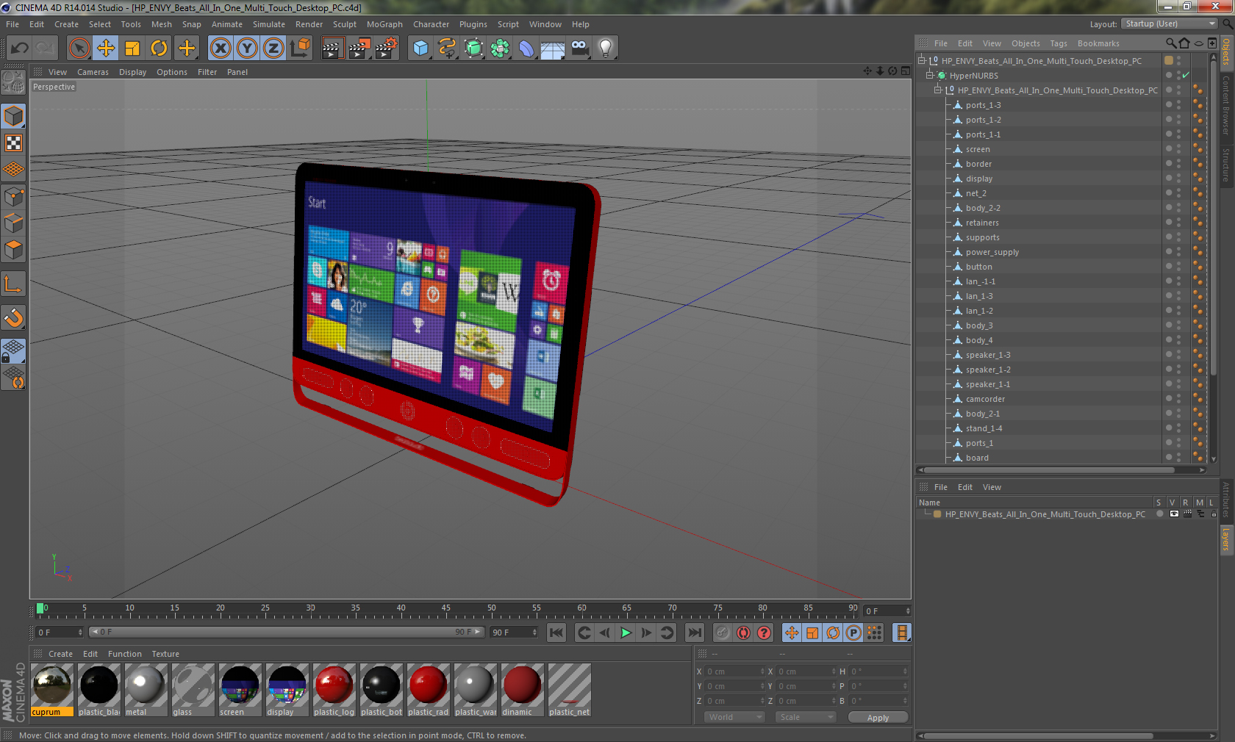
Task: Switch to Polygons mode icon
Action: 13,250
